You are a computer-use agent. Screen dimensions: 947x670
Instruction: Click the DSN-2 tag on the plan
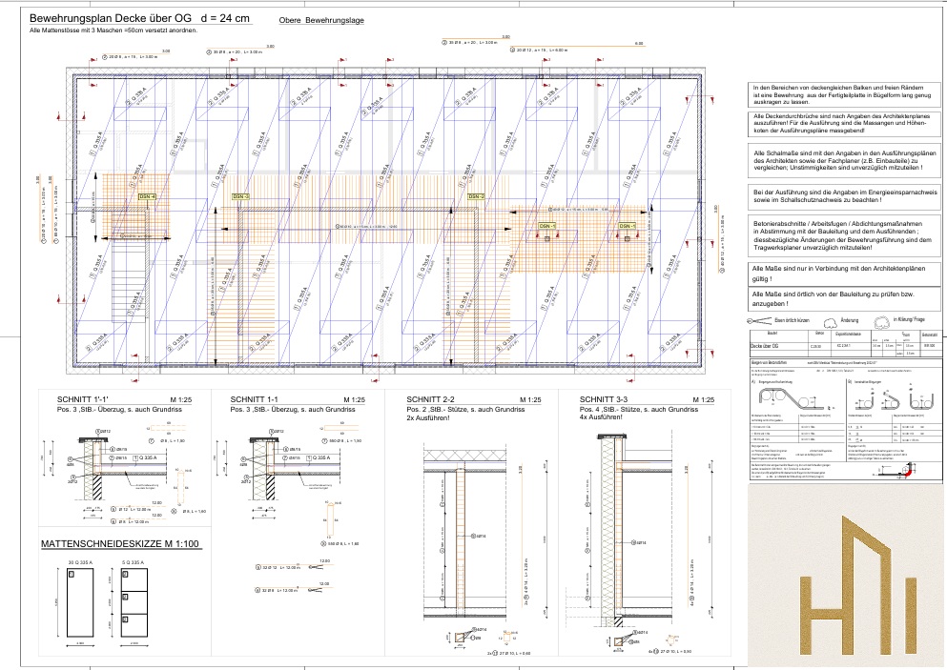click(x=476, y=197)
